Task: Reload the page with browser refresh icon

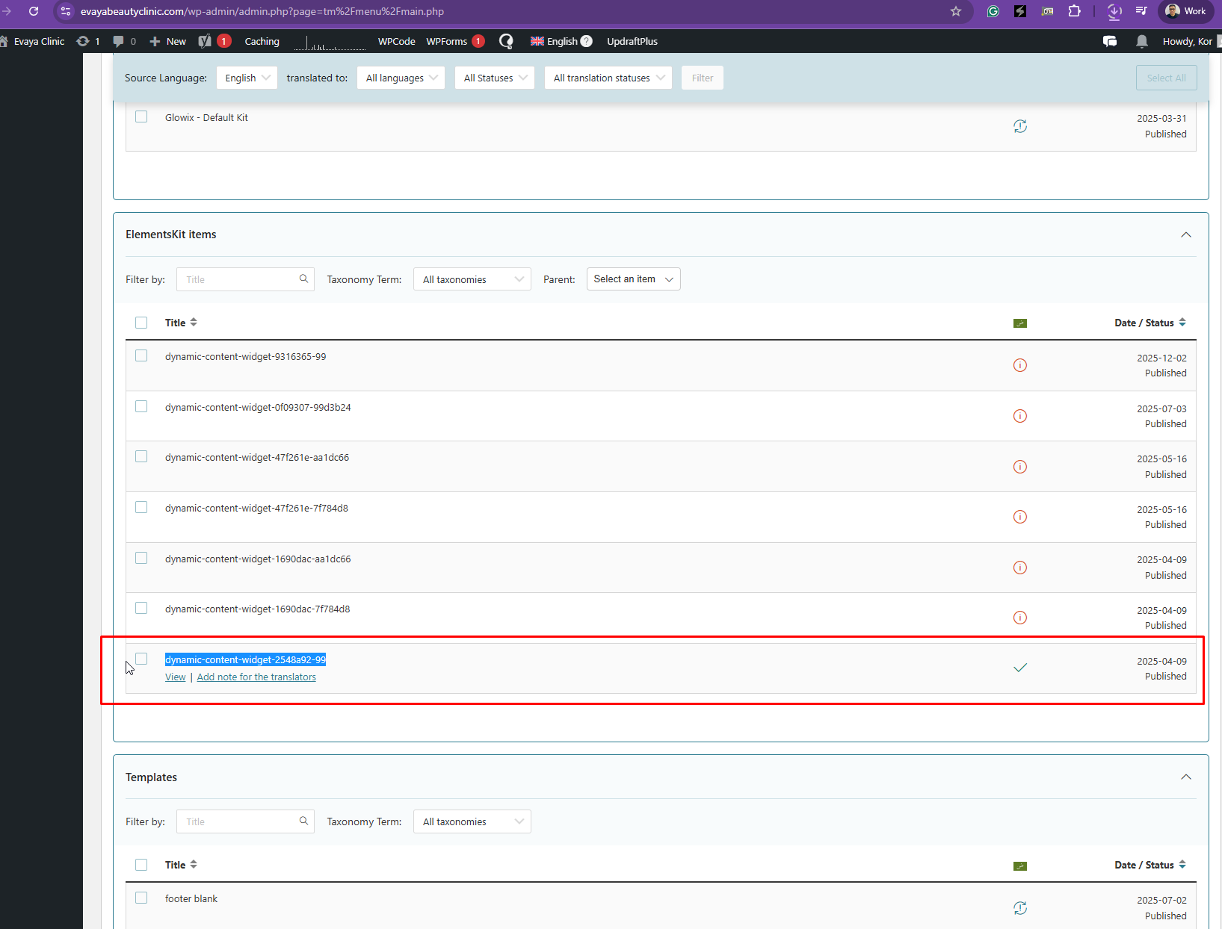Action: pos(34,11)
